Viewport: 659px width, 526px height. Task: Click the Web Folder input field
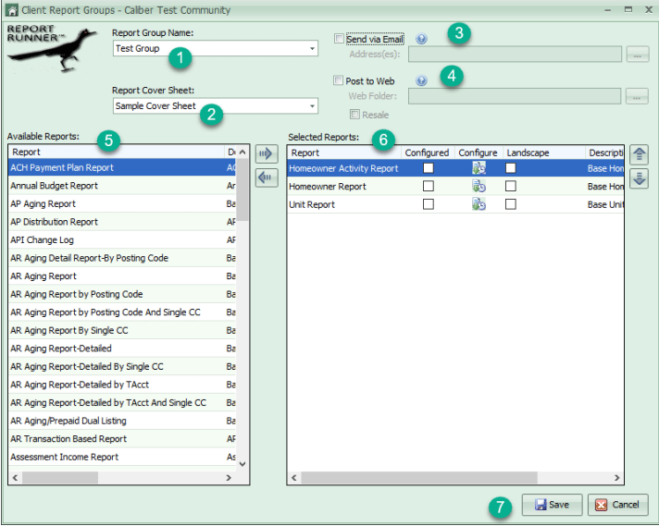click(515, 96)
